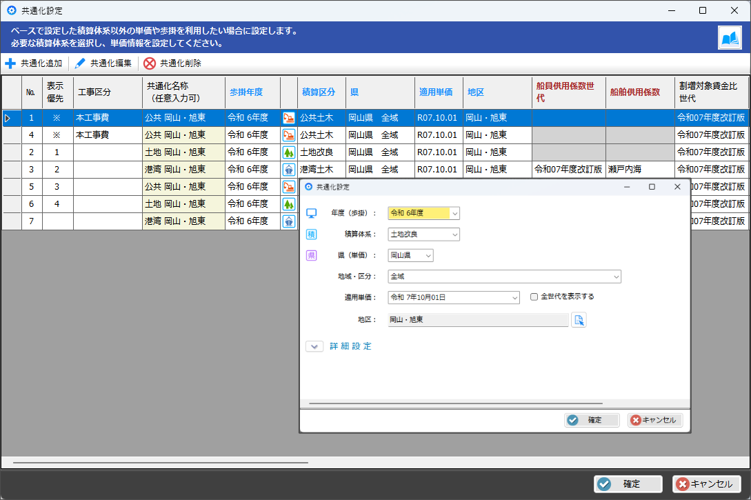Click the main window 確定 button
Viewport: 751px width, 500px height.
point(628,484)
